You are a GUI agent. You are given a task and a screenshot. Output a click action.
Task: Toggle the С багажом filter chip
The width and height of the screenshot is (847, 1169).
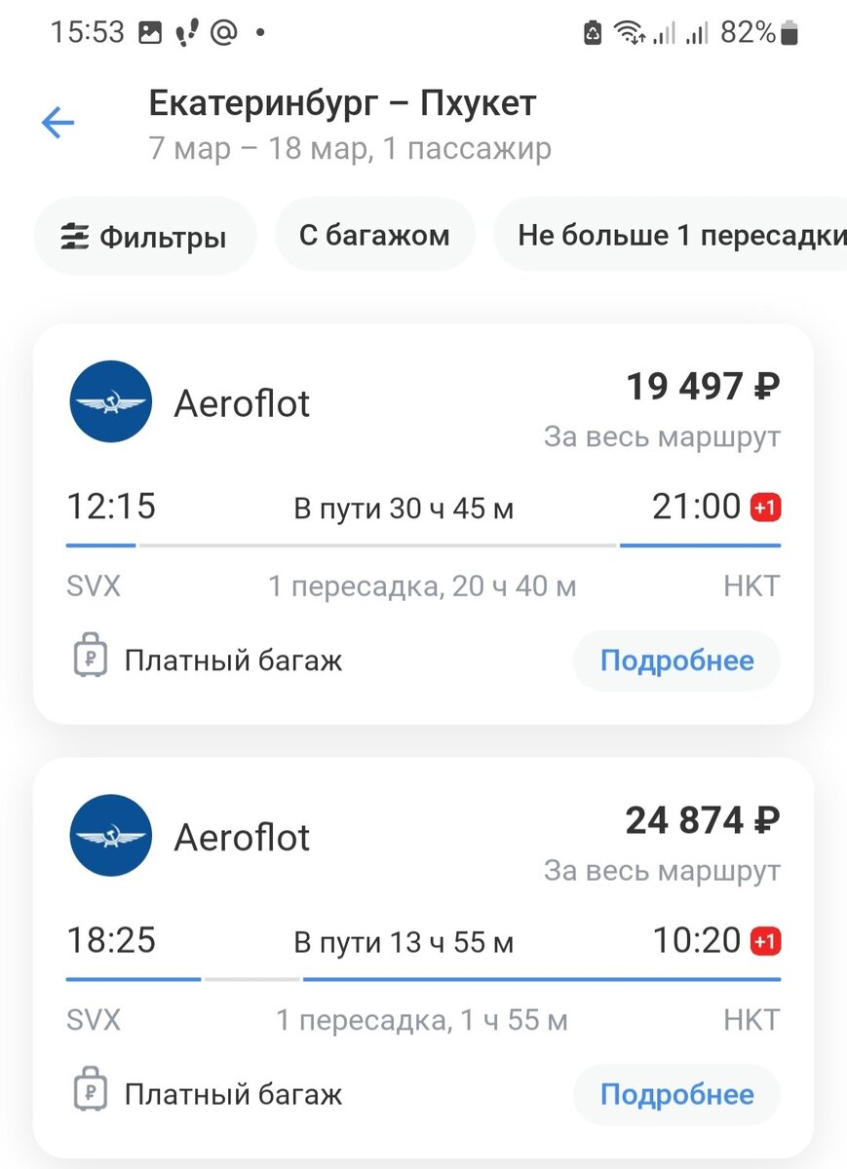click(375, 236)
